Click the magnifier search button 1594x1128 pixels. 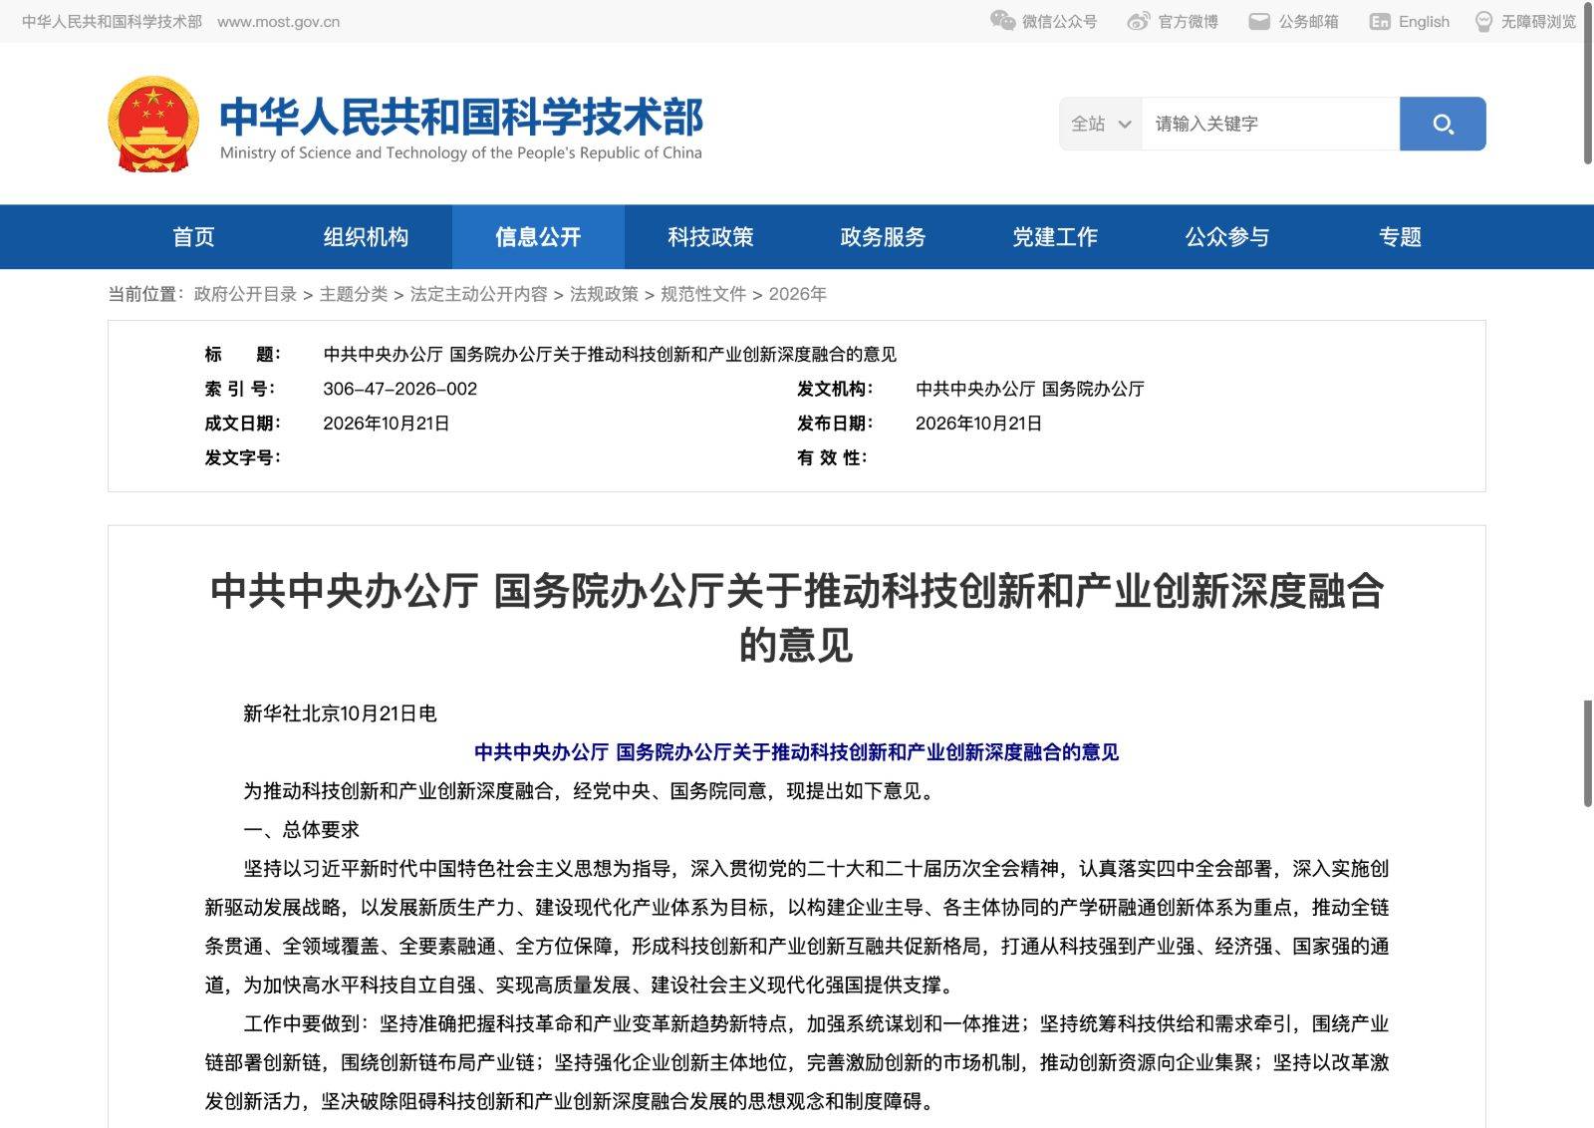pyautogui.click(x=1443, y=124)
